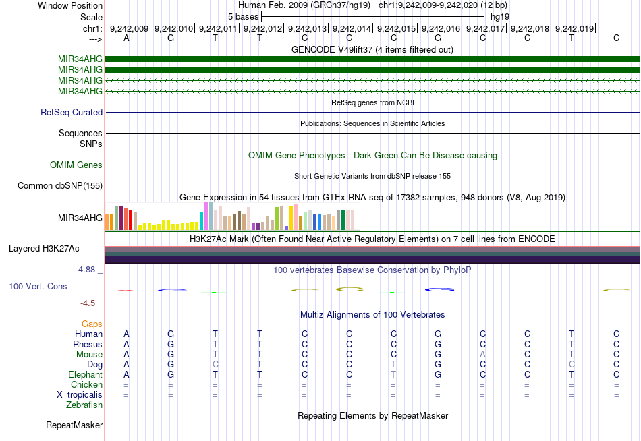Click the Elephant species label
The height and width of the screenshot is (441, 641).
coord(85,375)
